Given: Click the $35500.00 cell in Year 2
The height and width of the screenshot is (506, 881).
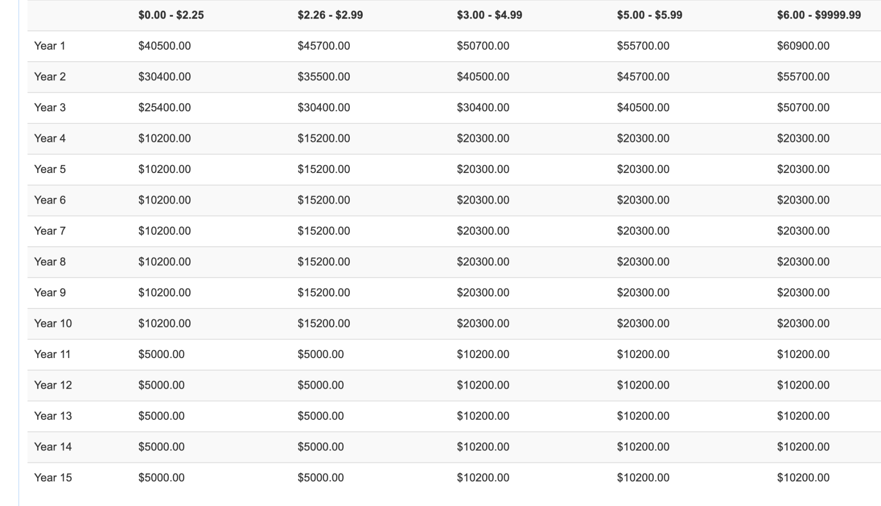Looking at the screenshot, I should (324, 77).
